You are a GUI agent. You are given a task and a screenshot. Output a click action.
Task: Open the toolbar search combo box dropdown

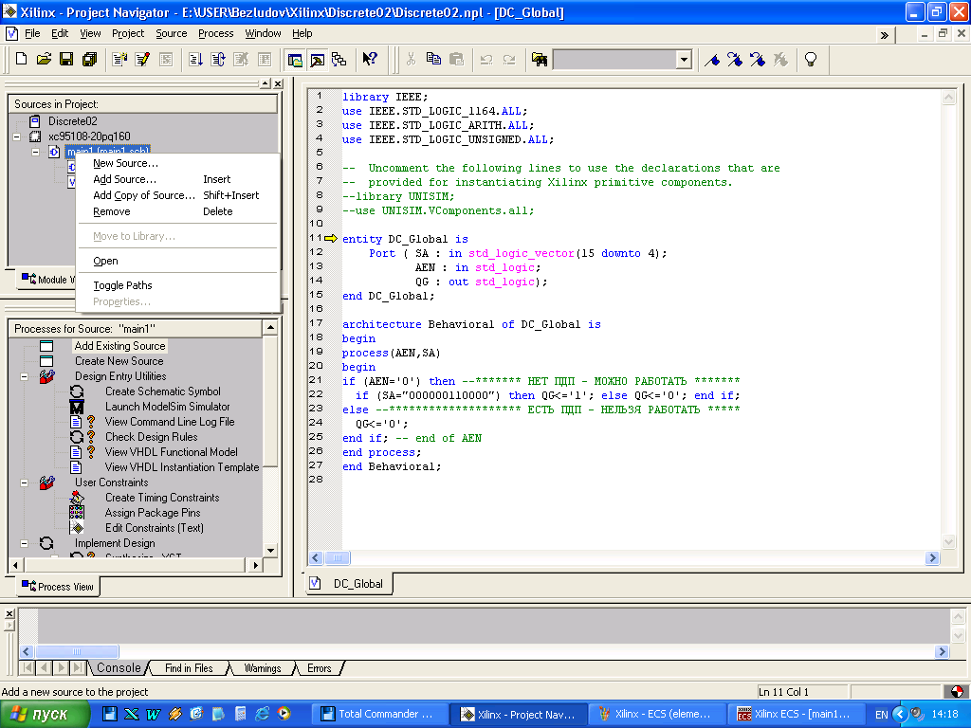coord(683,59)
